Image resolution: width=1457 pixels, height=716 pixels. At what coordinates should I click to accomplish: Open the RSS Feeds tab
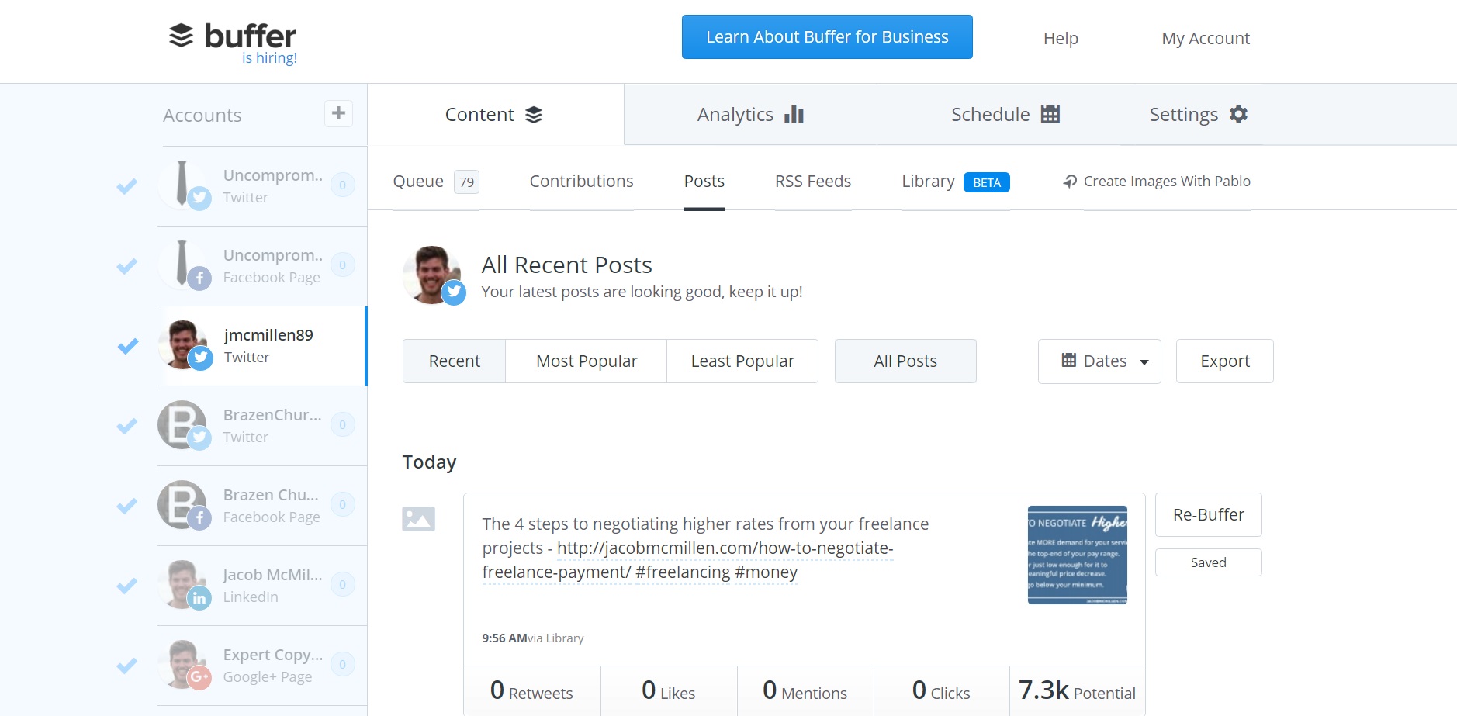pyautogui.click(x=812, y=181)
